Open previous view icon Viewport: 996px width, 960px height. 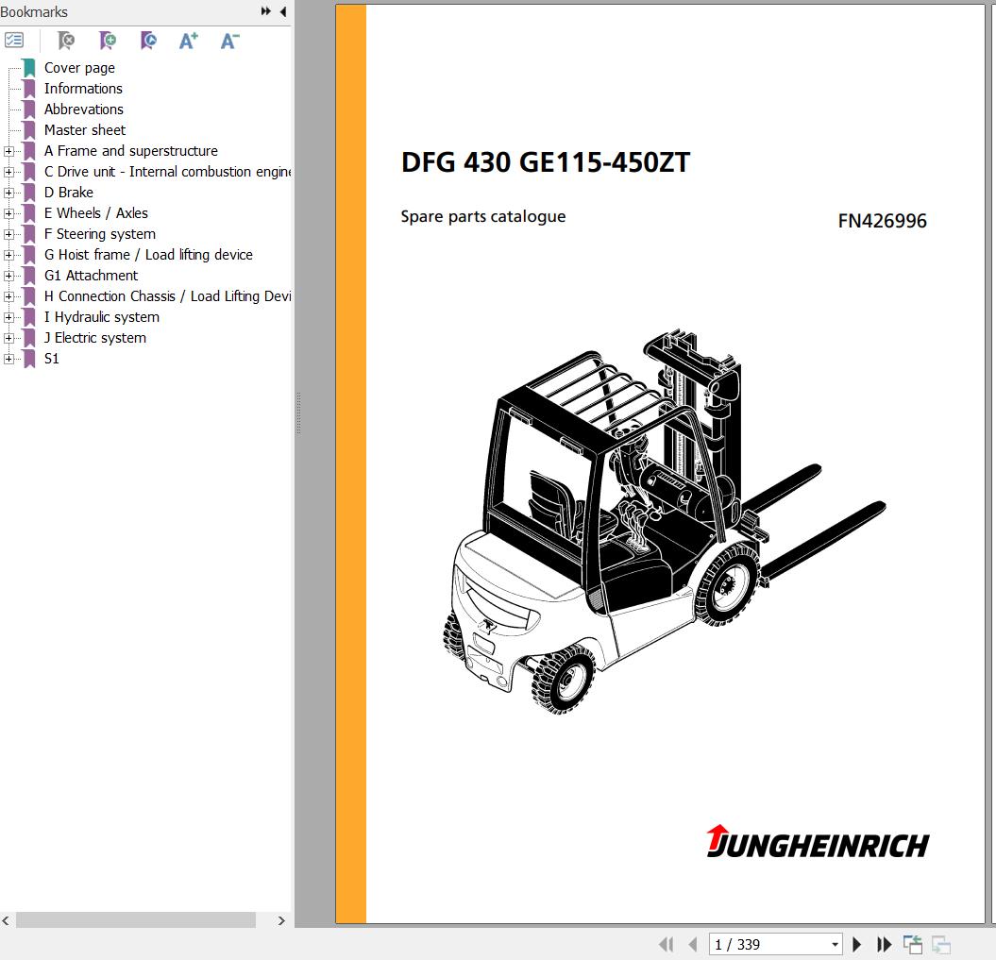point(912,944)
